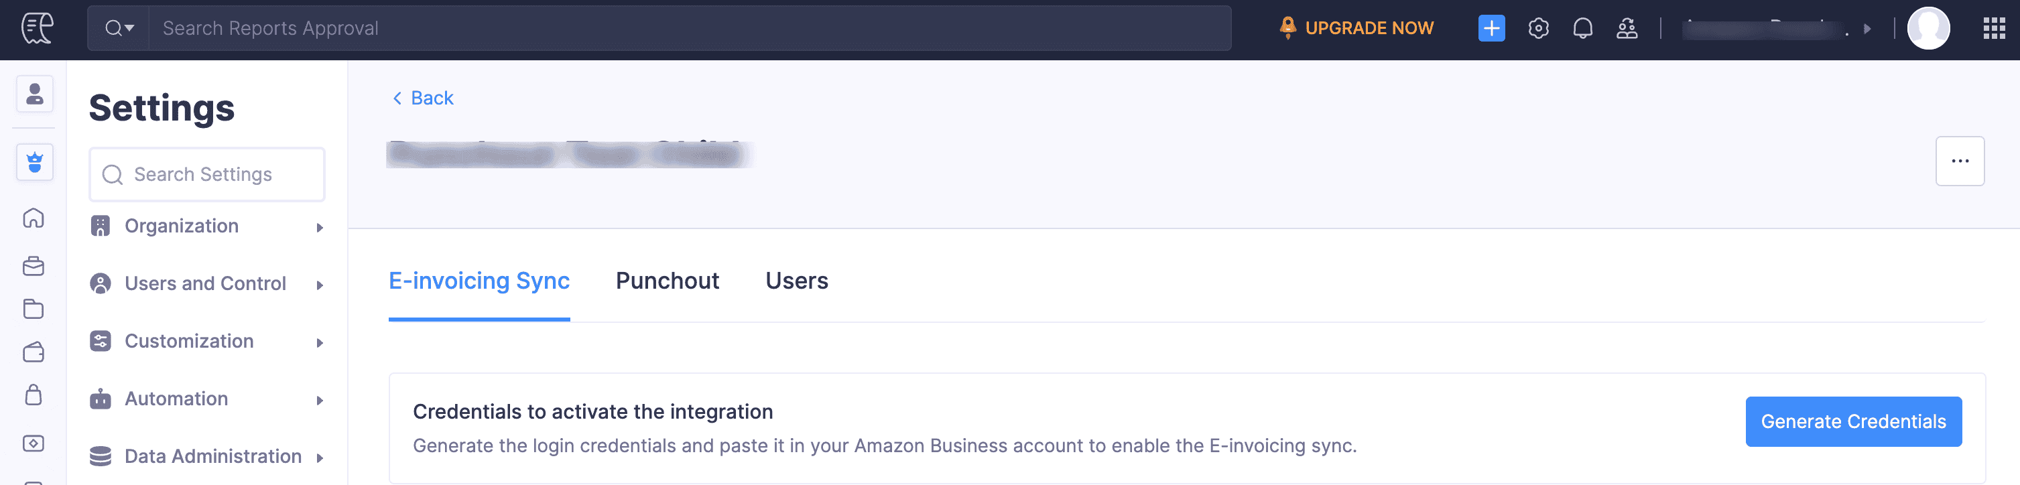Open the settings gear icon
Image resolution: width=2020 pixels, height=485 pixels.
[1537, 28]
